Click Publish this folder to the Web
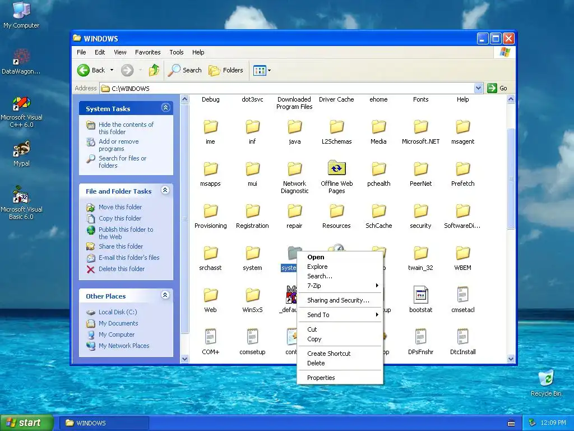 coord(126,233)
